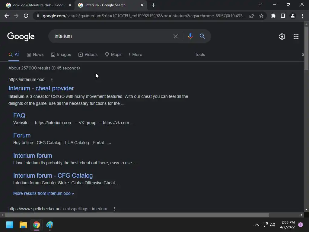
Task: Open the Extensions puzzle icon
Action: [x=273, y=16]
